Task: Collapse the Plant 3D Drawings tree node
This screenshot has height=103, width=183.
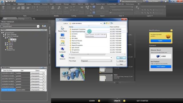Action: click(x=4, y=36)
